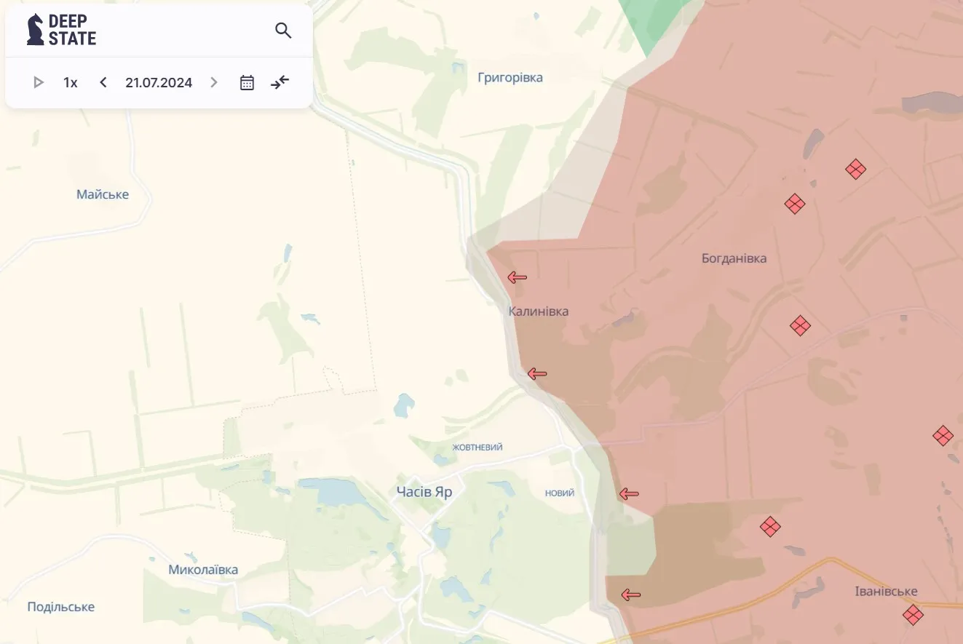Image resolution: width=963 pixels, height=644 pixels.
Task: Click the Миколаївка village label
Action: coord(203,570)
